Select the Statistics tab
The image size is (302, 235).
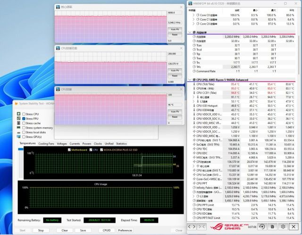121,144
